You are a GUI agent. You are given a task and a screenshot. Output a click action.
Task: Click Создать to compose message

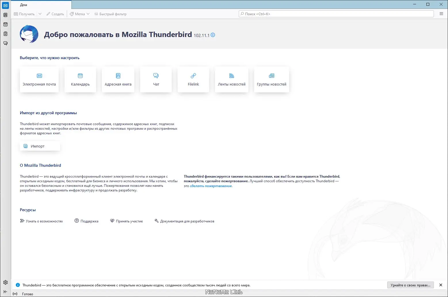(x=55, y=14)
